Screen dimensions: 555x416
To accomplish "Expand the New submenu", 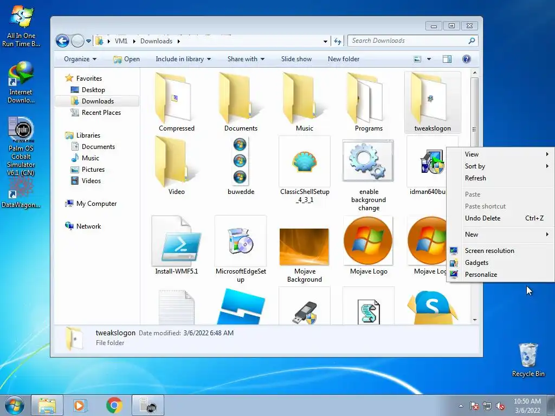I will click(500, 235).
